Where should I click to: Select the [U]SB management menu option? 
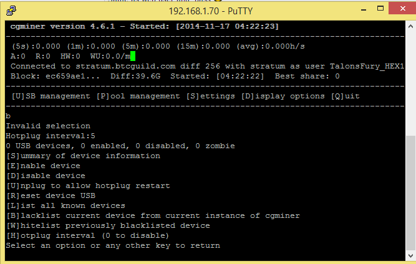pos(51,96)
